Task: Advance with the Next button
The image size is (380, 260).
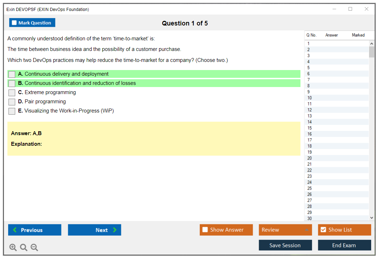Action: click(x=94, y=230)
